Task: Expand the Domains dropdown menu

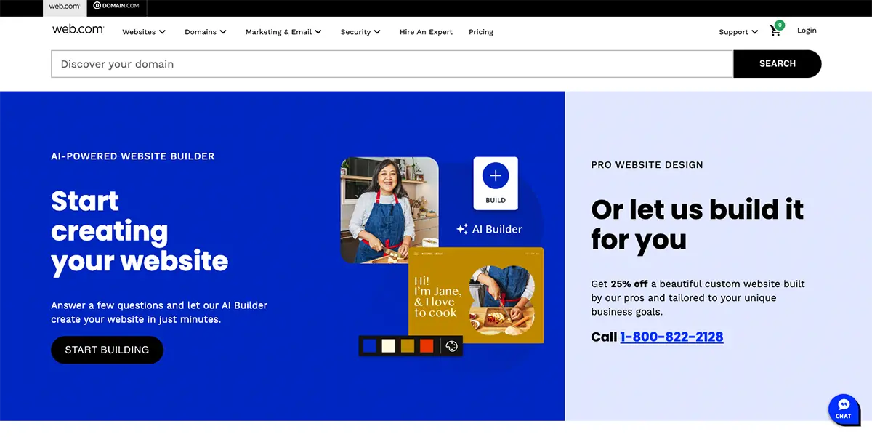Action: (x=206, y=32)
